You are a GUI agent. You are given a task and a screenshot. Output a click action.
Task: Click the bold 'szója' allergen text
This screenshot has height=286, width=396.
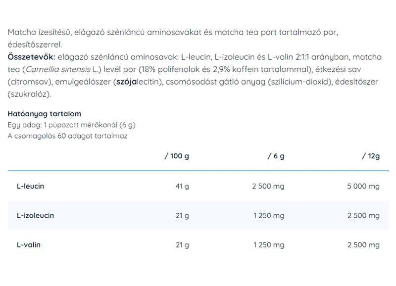tap(126, 82)
